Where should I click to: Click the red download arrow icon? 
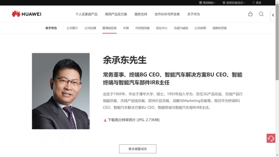click(105, 120)
